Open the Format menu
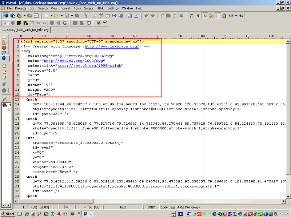 pyautogui.click(x=65, y=8)
